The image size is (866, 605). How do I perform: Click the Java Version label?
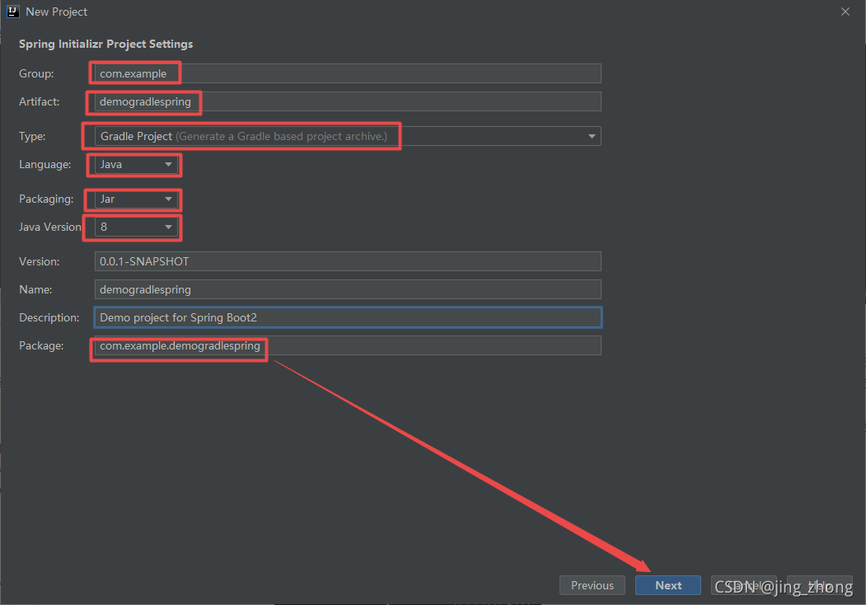pyautogui.click(x=50, y=227)
